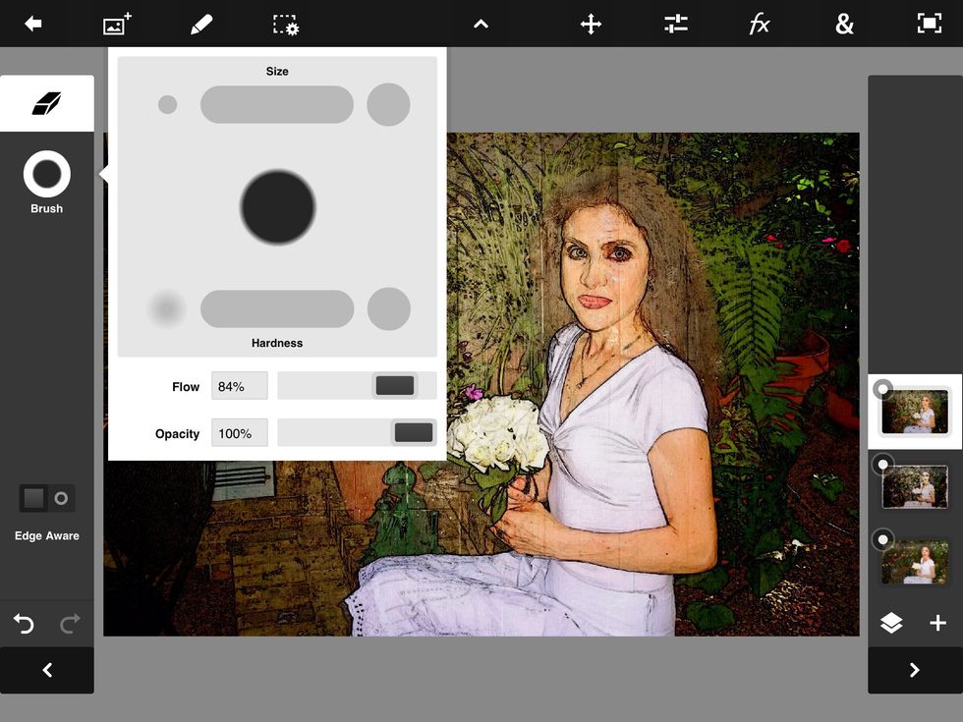Expand the right layers panel chevron
Viewport: 963px width, 722px height.
click(x=914, y=669)
